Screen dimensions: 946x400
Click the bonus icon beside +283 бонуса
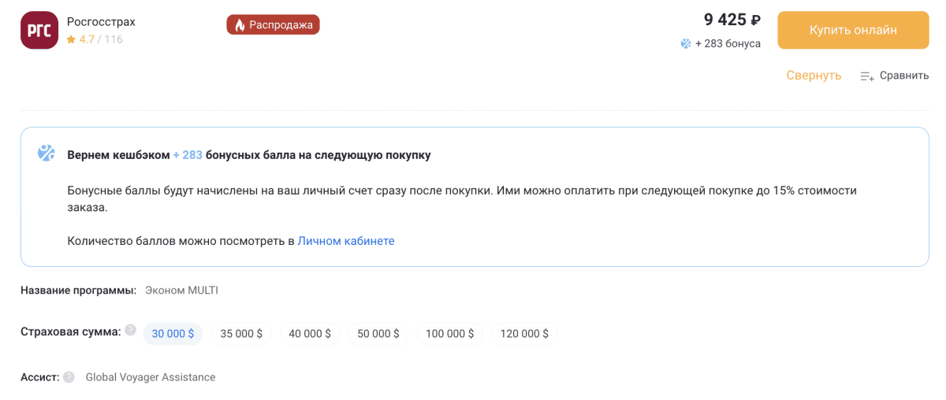[x=686, y=44]
